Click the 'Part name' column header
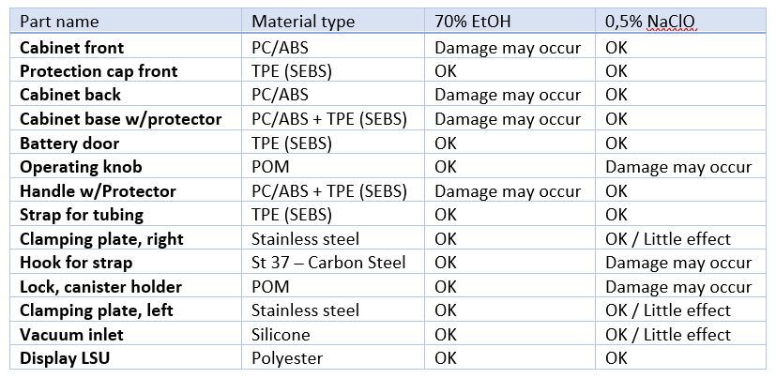 58,22
